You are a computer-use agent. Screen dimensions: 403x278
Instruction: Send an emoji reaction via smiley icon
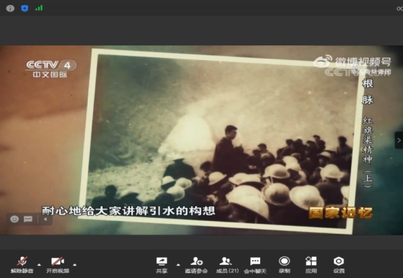click(14, 219)
